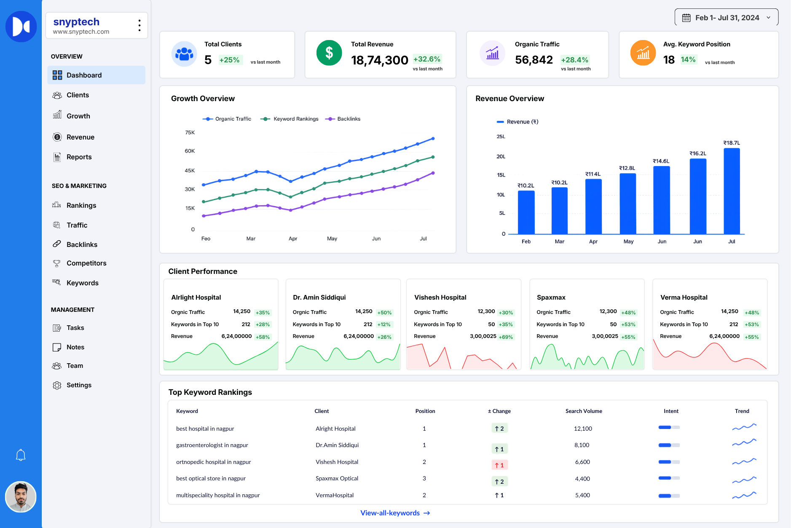Click the Dashboard grid icon
The height and width of the screenshot is (528, 791).
point(57,75)
